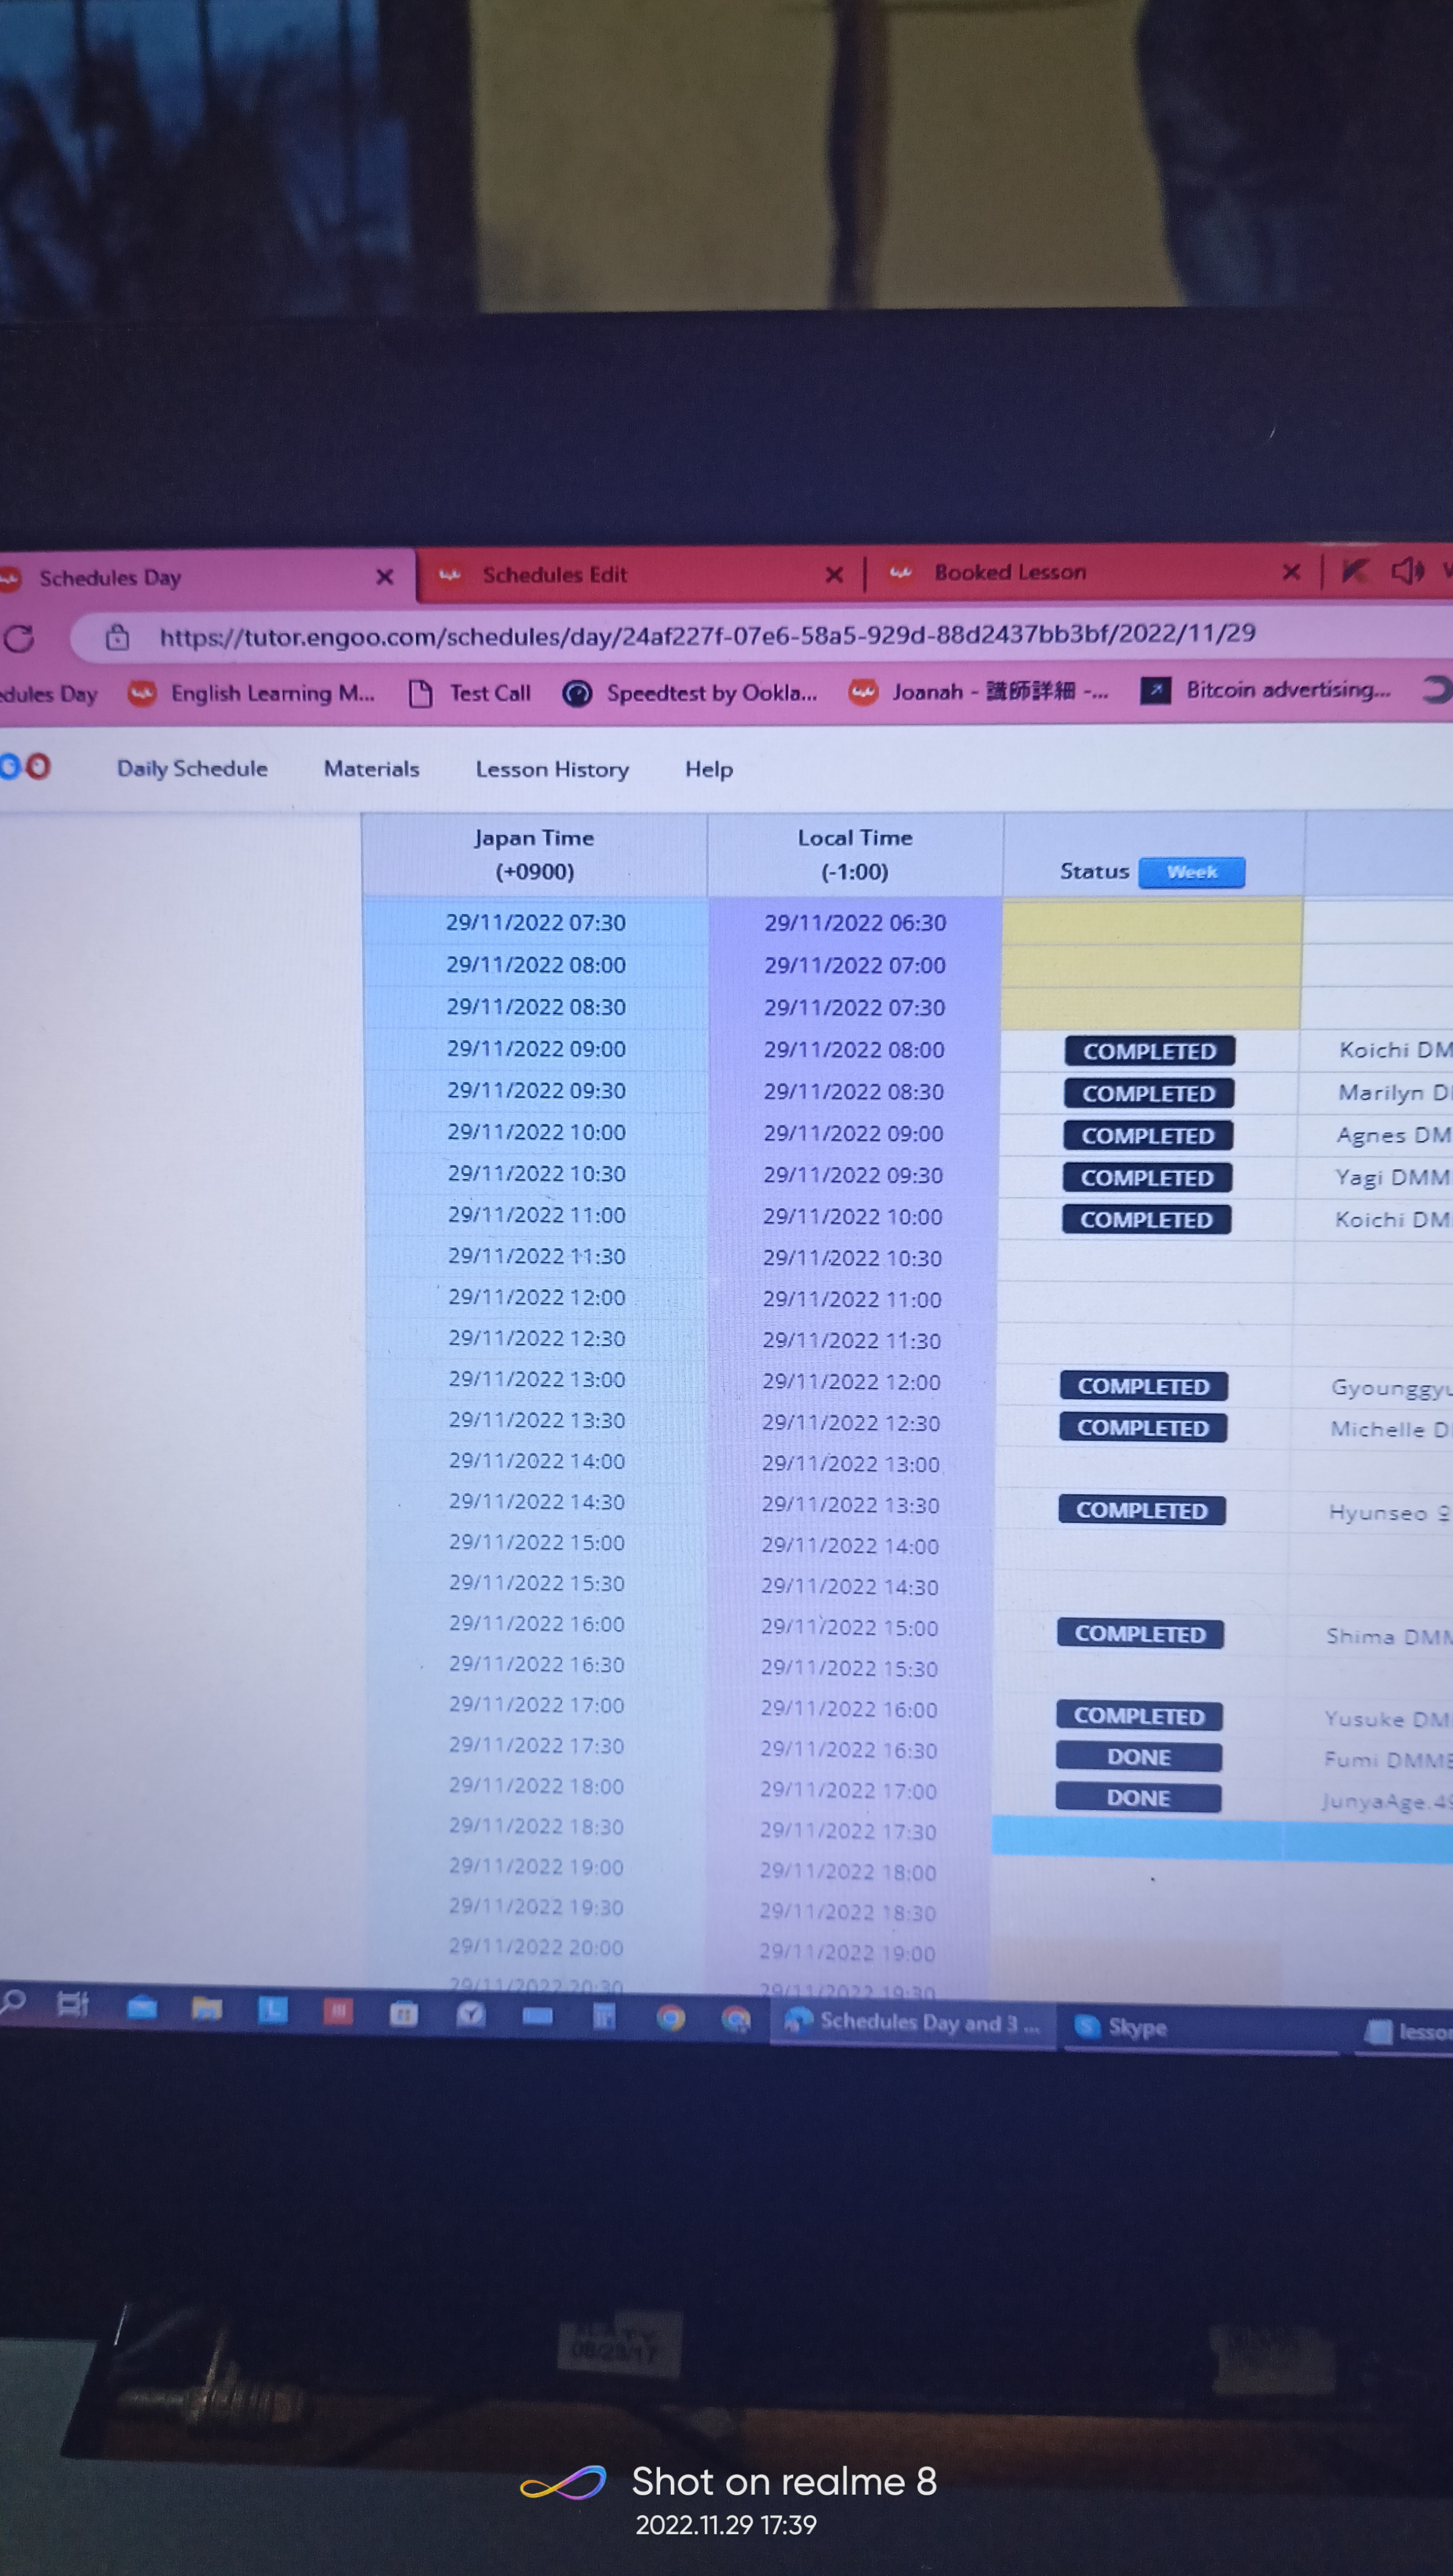
Task: Open the Materials menu
Action: click(371, 768)
